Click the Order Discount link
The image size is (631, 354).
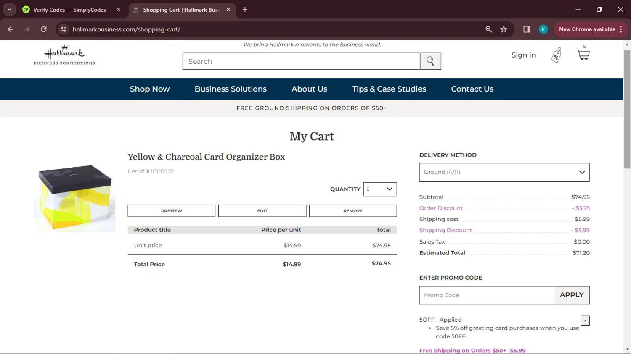441,208
